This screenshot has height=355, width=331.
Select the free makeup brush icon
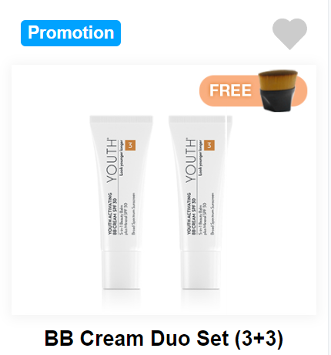278,90
